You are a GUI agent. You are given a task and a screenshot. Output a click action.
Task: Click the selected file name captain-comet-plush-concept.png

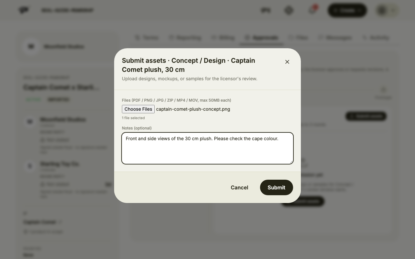[x=193, y=109]
